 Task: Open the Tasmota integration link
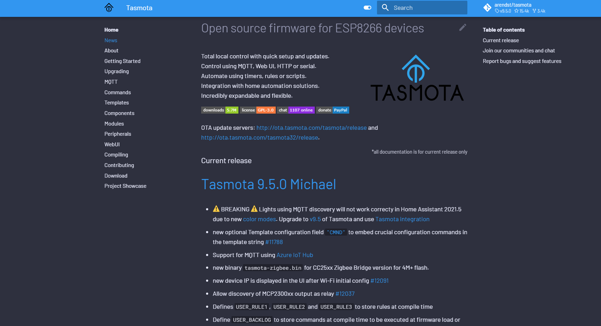pos(402,219)
